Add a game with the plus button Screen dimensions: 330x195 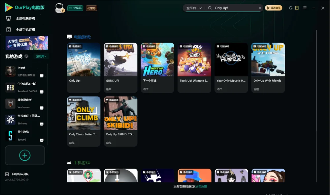point(25,155)
